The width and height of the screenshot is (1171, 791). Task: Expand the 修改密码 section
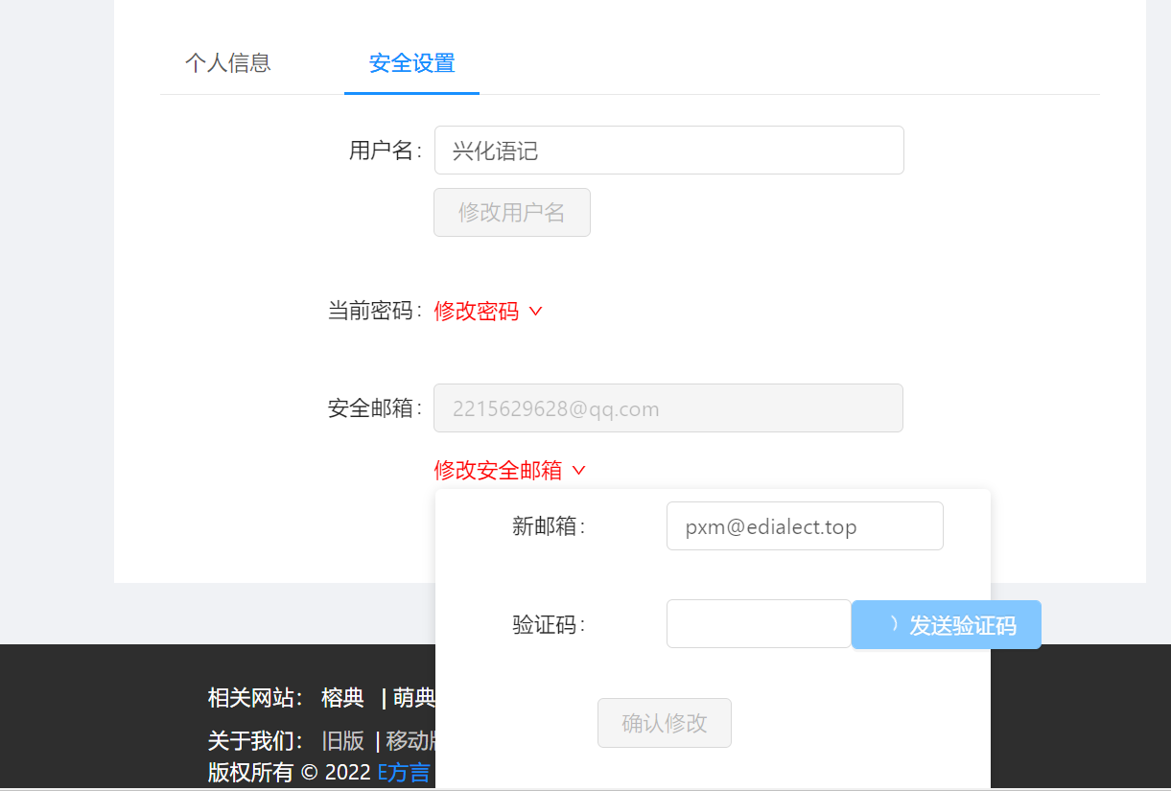coord(488,312)
